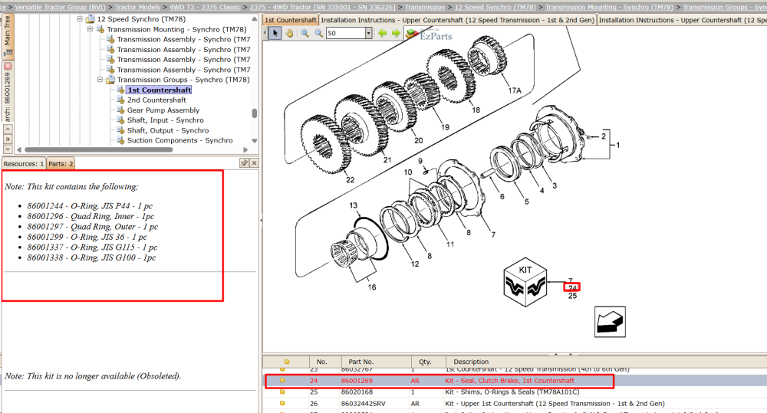Viewport: 767px width, 413px height.
Task: Close the notes panel
Action: tap(254, 162)
